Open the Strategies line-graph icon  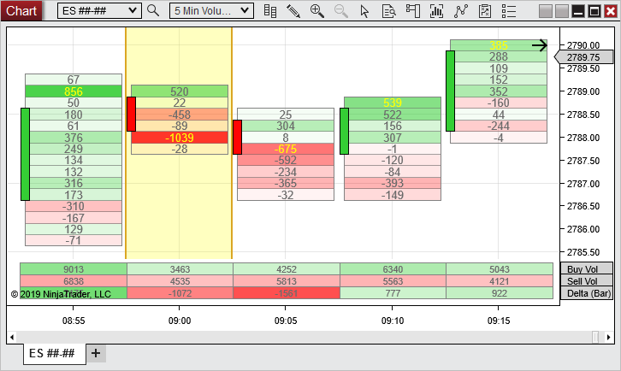pyautogui.click(x=461, y=10)
